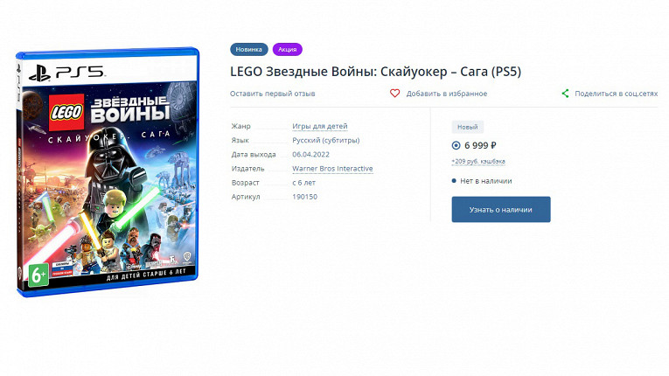Viewport: 669px width, 376px height.
Task: Click the 'Добавить в избранное' text link
Action: [x=446, y=94]
